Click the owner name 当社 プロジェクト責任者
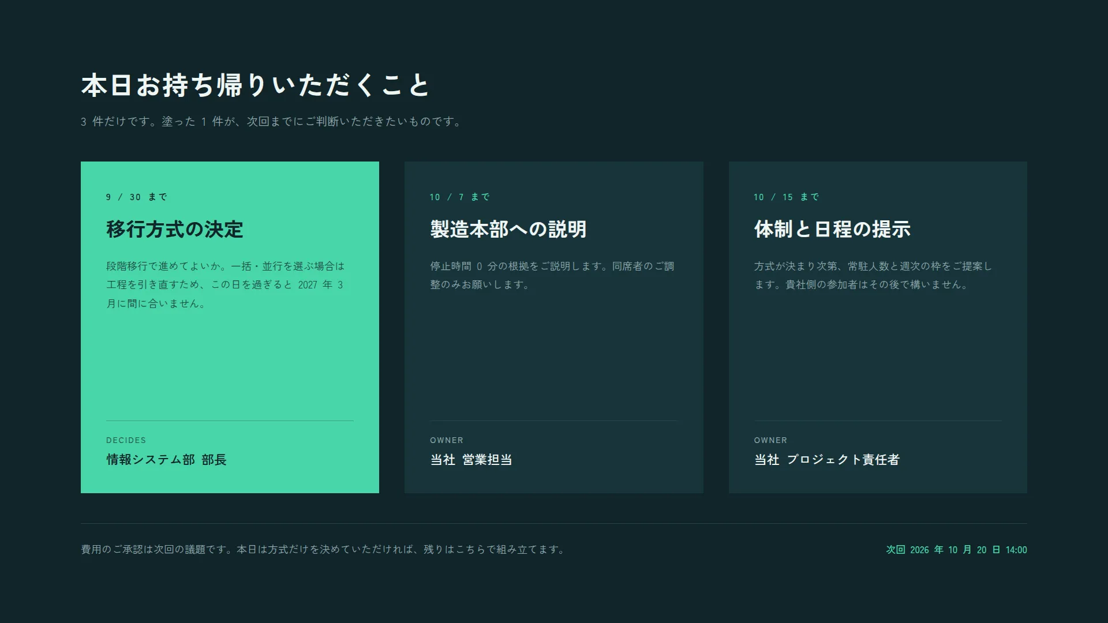 [x=827, y=460]
